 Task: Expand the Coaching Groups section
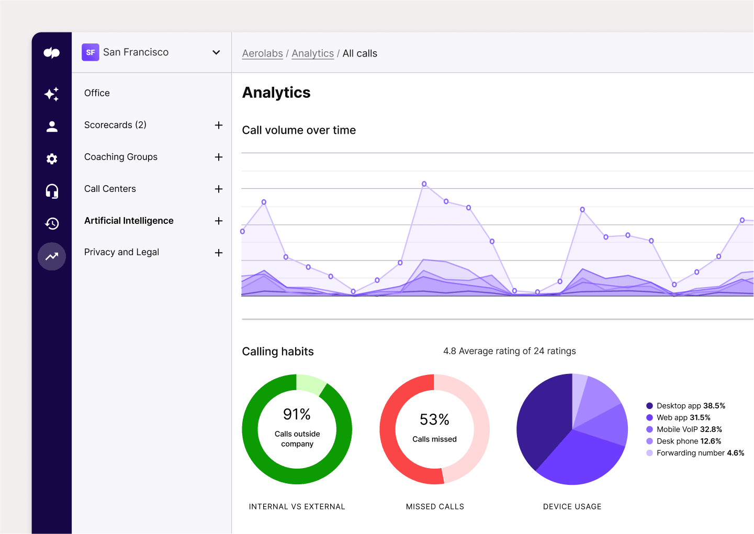coord(218,157)
